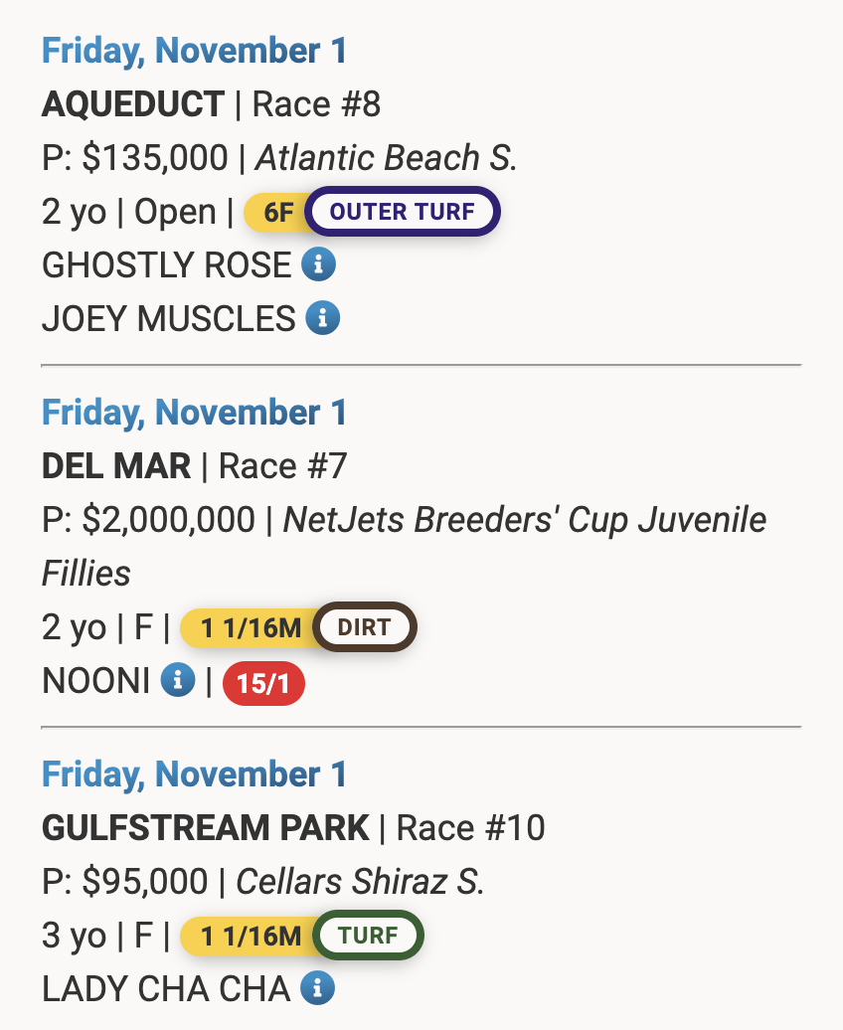Click Friday, November 1 above DEL MAR

tap(195, 413)
